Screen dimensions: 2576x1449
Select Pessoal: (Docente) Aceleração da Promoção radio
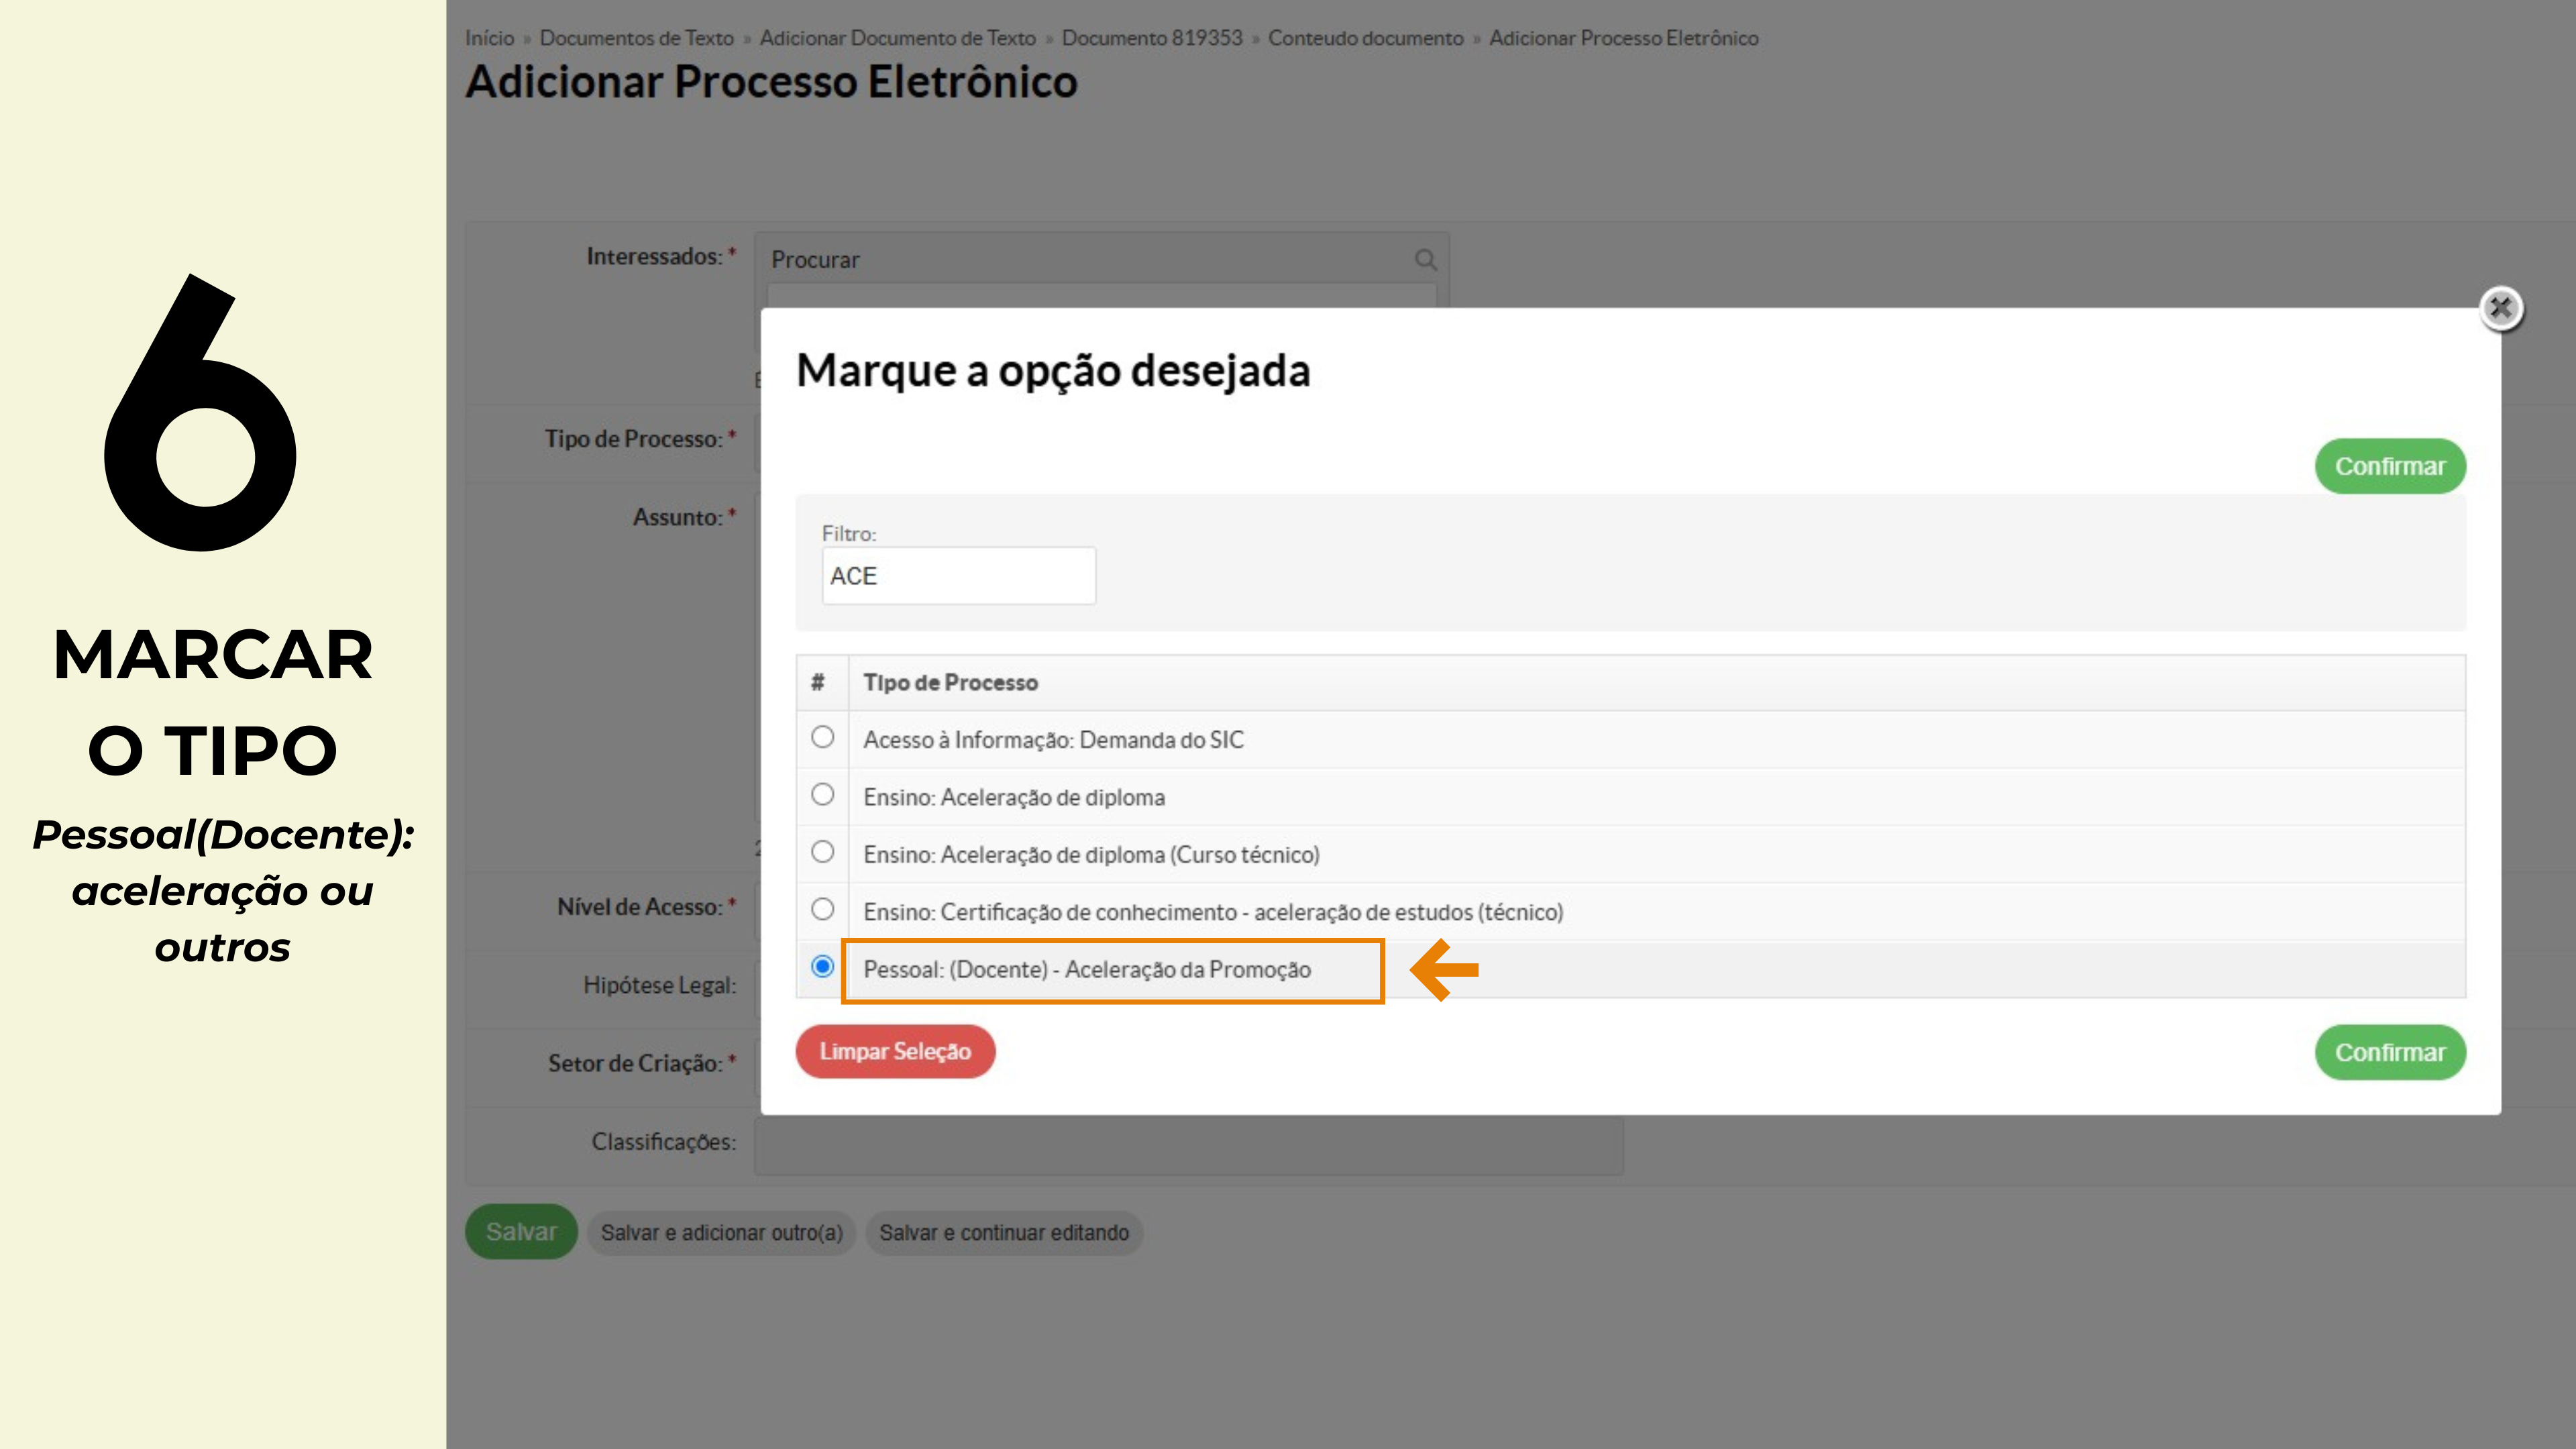pyautogui.click(x=822, y=967)
